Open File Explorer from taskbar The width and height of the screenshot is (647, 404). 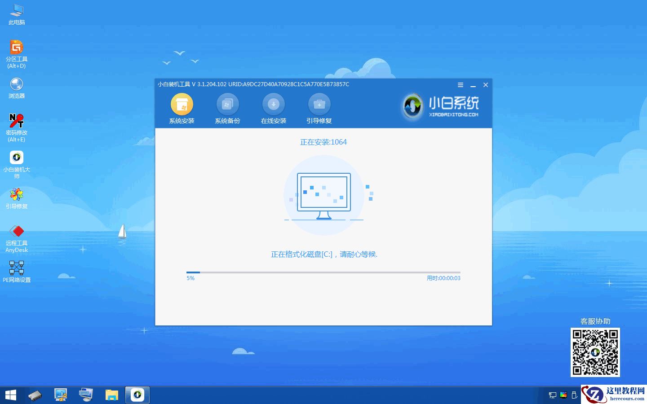tap(112, 395)
